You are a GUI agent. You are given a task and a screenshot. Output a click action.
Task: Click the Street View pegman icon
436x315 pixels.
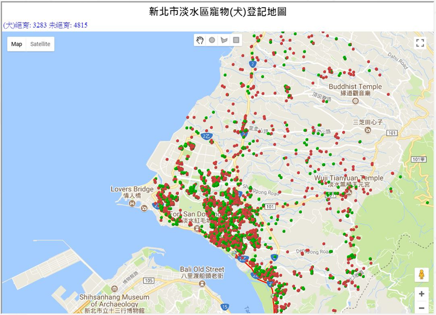(421, 275)
